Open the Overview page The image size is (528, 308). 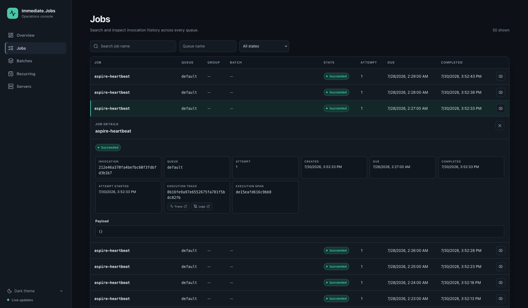35,35
